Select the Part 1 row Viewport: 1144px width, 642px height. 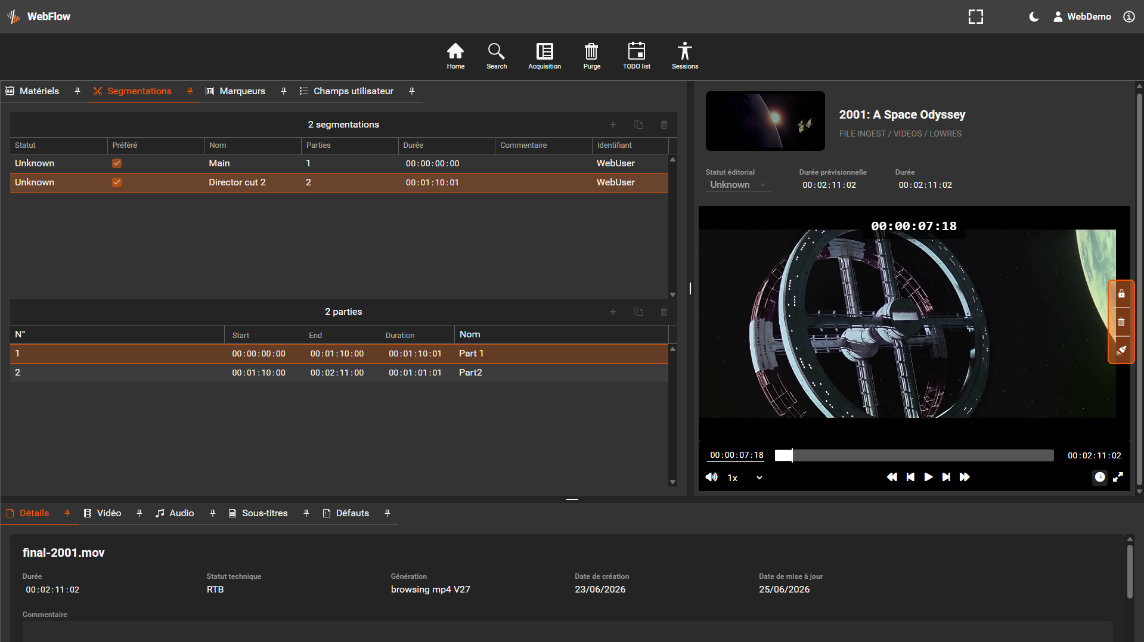(x=339, y=353)
